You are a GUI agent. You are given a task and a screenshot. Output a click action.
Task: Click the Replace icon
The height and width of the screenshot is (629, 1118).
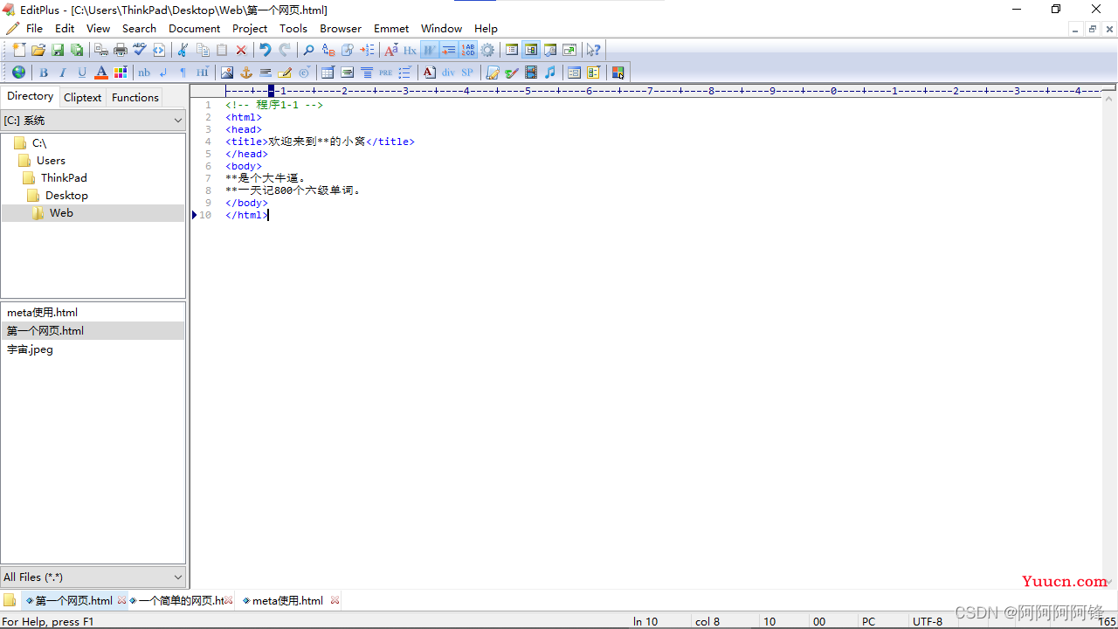(328, 50)
